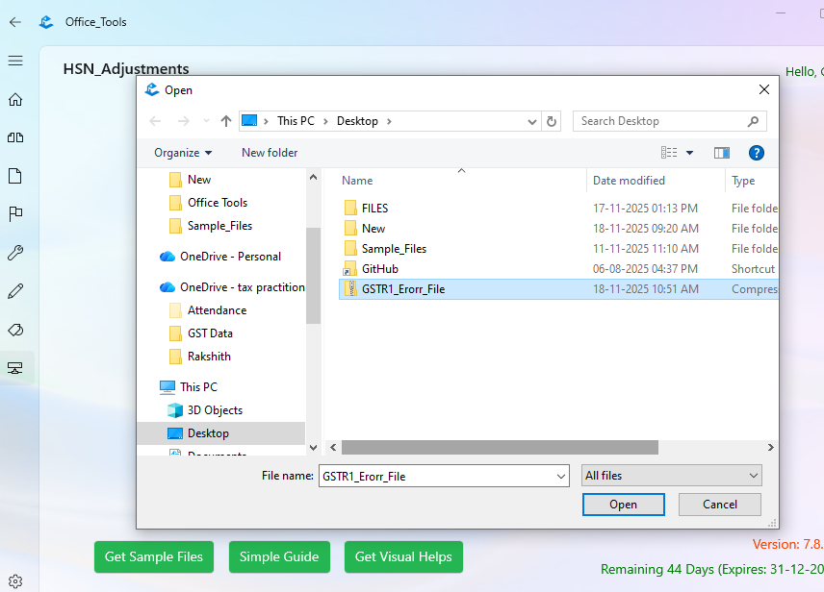This screenshot has width=824, height=592.
Task: Select the tag icon in left sidebar
Action: pos(14,330)
